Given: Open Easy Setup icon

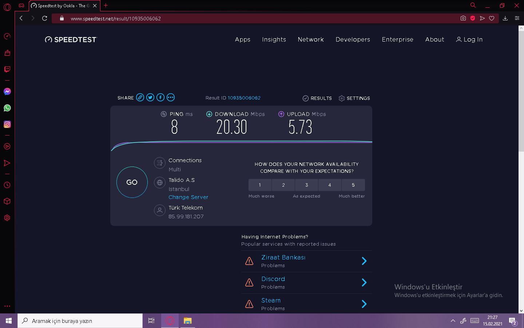Looking at the screenshot, I should (517, 18).
